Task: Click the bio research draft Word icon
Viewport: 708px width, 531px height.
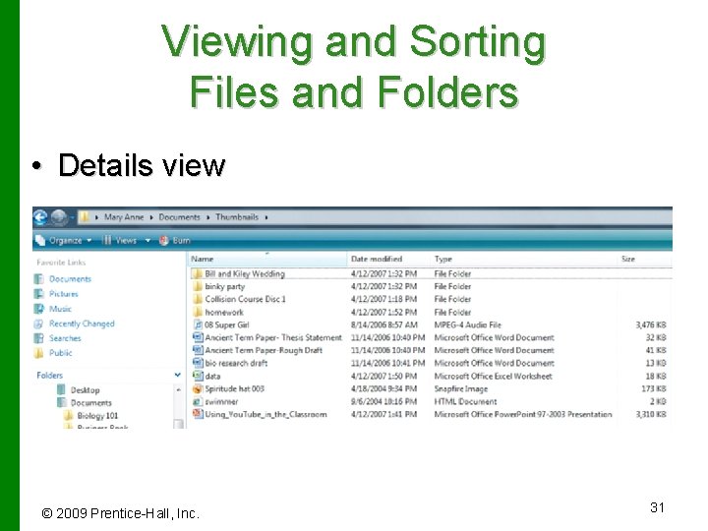Action: click(198, 363)
